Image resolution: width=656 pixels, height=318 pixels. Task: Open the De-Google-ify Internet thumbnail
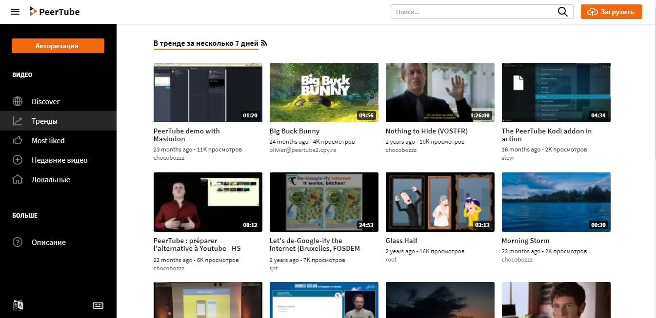pyautogui.click(x=324, y=202)
